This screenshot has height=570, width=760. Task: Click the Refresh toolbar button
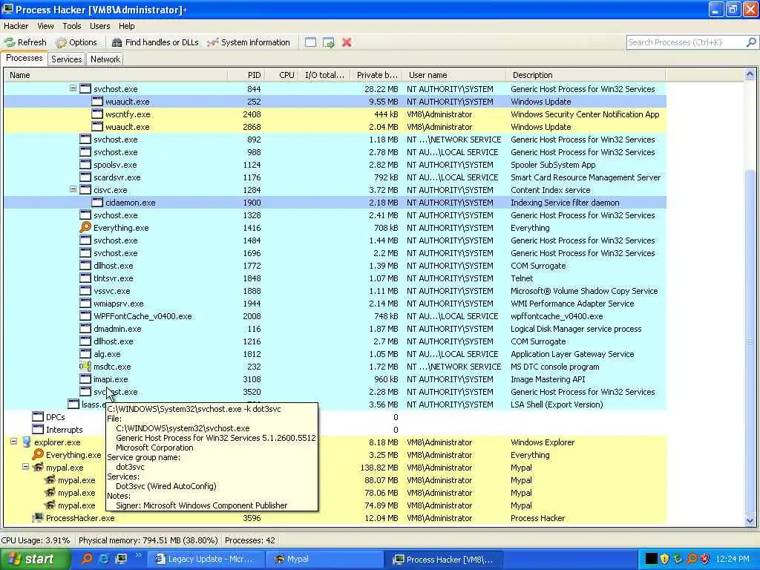pos(25,42)
